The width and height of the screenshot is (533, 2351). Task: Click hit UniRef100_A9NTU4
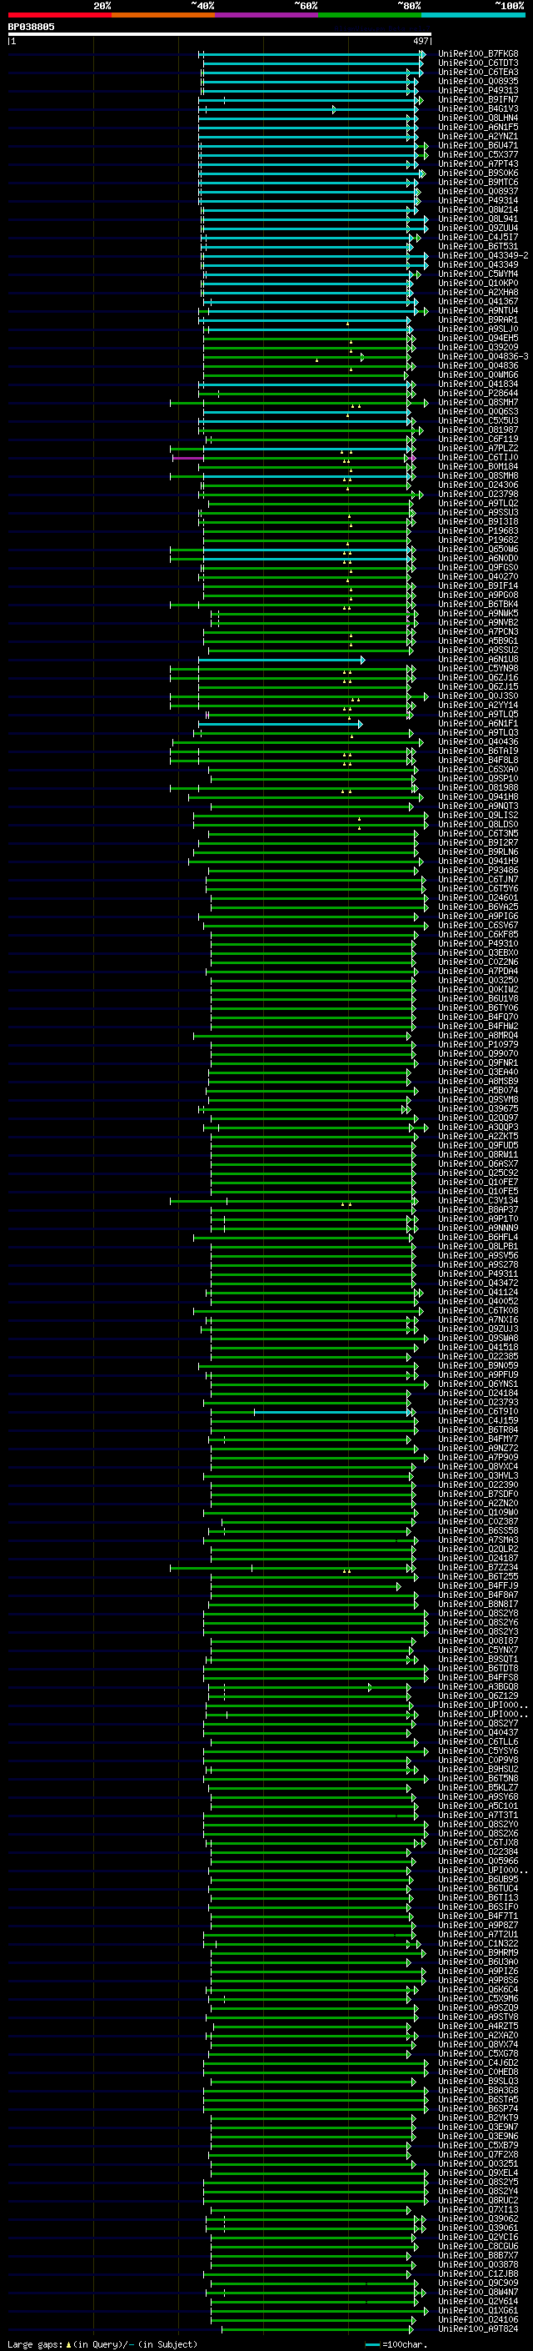pyautogui.click(x=478, y=310)
